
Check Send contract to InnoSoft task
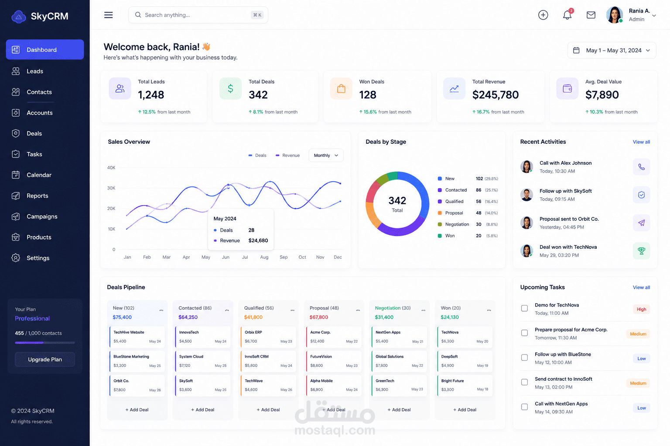click(524, 382)
